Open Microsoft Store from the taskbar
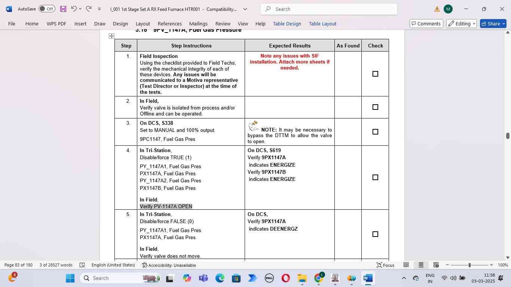Viewport: 511px width, 287px height. 236,278
